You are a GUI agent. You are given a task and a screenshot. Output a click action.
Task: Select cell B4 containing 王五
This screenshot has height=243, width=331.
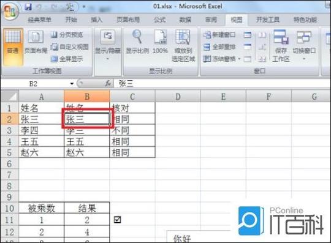[87, 141]
